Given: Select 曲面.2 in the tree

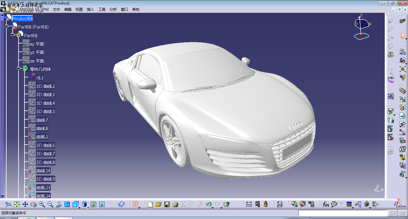Looking at the screenshot, I should pyautogui.click(x=42, y=137).
